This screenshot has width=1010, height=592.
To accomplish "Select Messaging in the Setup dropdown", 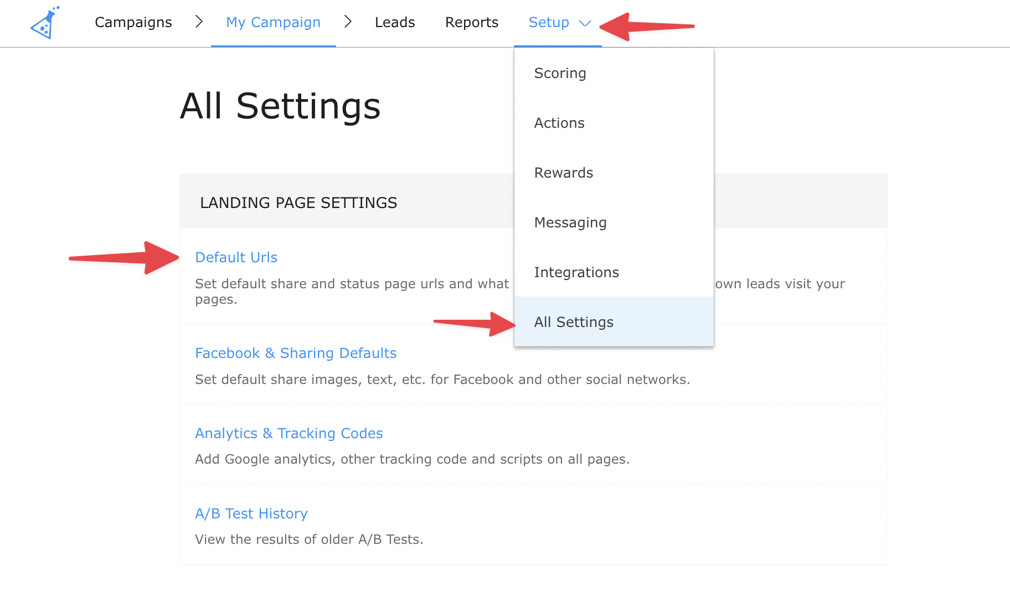I will (570, 222).
